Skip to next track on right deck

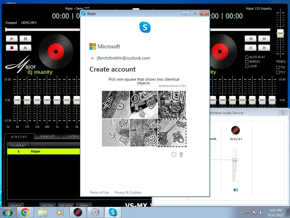(264, 48)
